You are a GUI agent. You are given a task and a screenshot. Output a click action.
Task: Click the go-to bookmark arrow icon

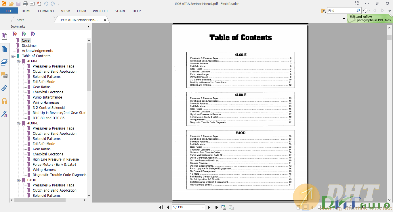(33, 34)
